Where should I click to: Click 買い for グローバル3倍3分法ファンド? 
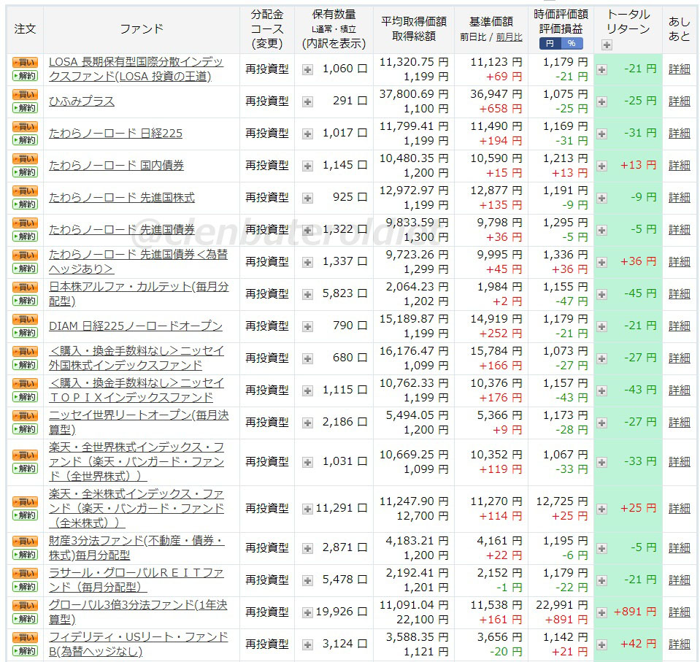[25, 606]
